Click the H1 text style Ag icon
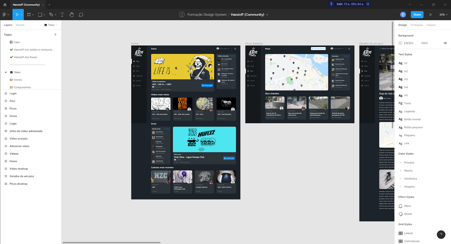 point(401,63)
